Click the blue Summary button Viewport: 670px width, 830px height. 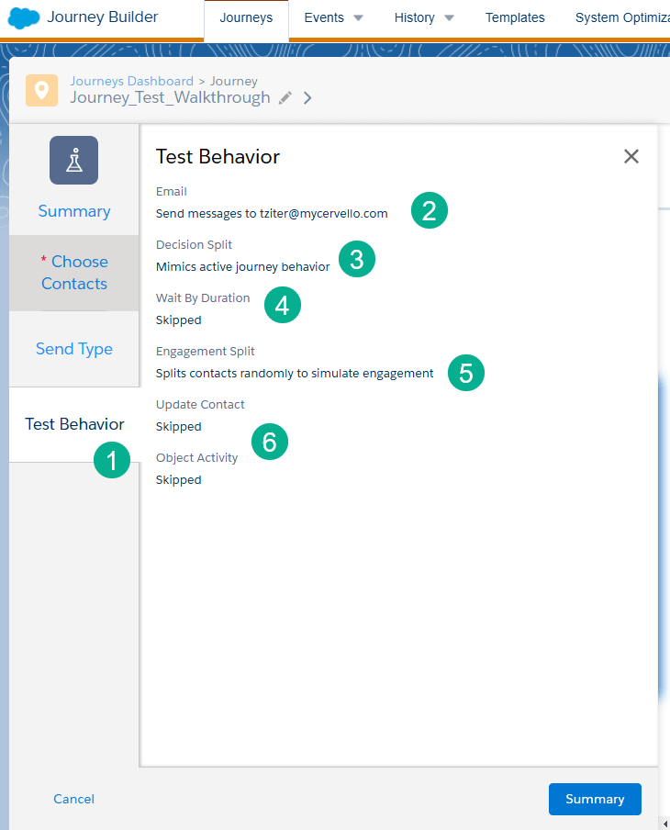[x=594, y=799]
